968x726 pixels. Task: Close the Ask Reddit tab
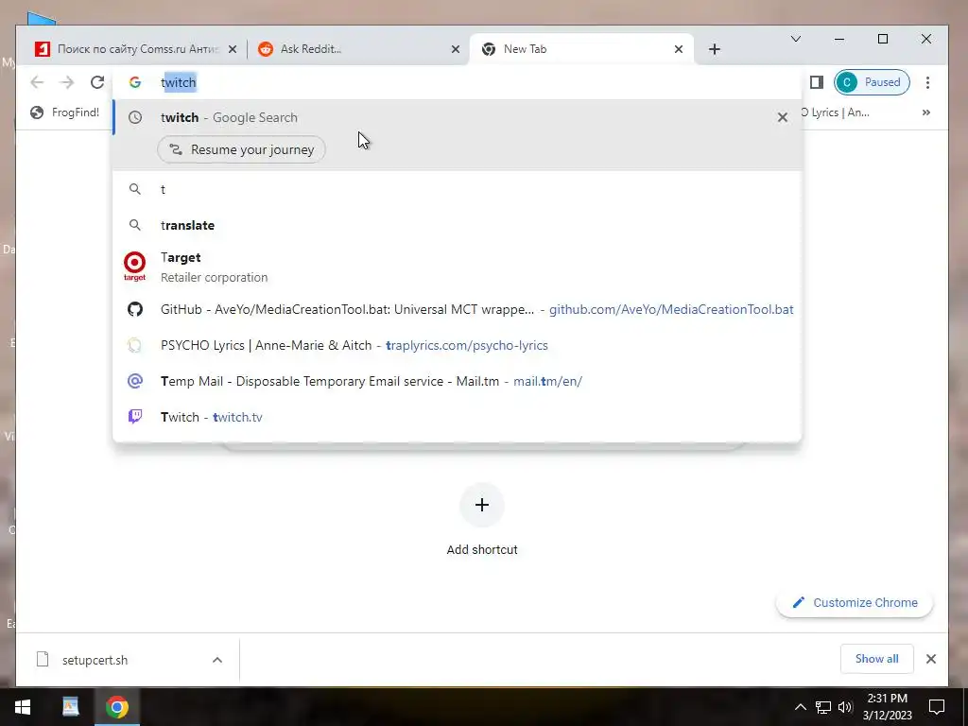[455, 49]
